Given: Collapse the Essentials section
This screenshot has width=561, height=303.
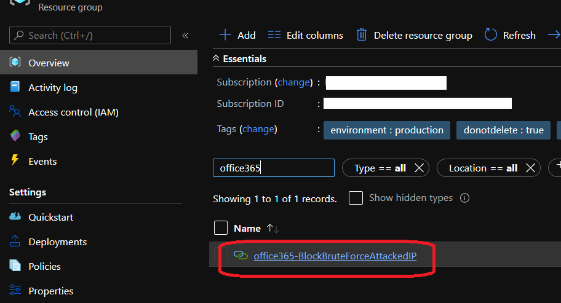Looking at the screenshot, I should pyautogui.click(x=216, y=59).
